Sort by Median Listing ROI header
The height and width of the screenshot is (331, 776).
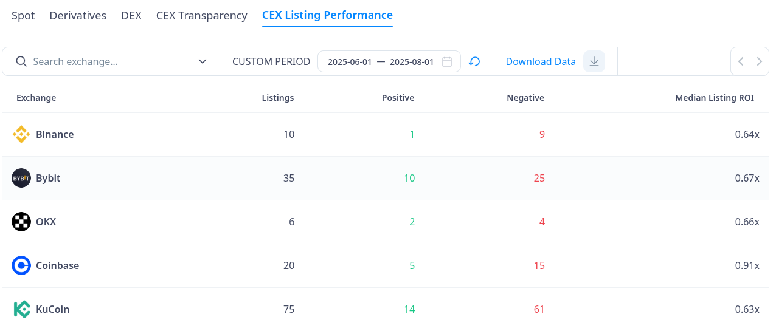pos(715,98)
